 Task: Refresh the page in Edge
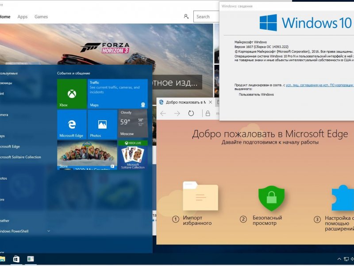click(191, 113)
